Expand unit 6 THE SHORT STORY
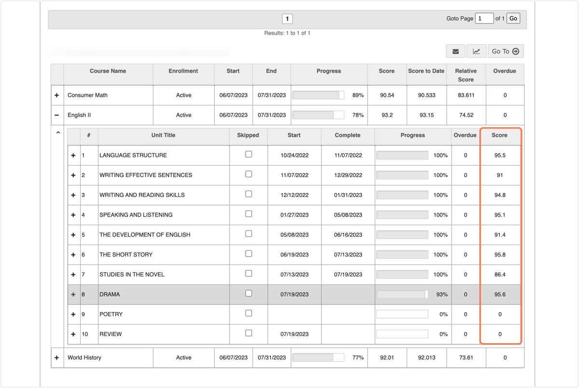The image size is (579, 388). [73, 255]
